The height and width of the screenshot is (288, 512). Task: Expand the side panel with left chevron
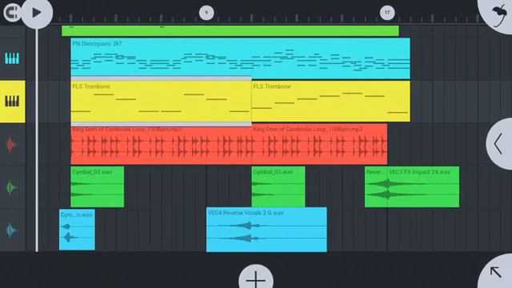pyautogui.click(x=498, y=144)
